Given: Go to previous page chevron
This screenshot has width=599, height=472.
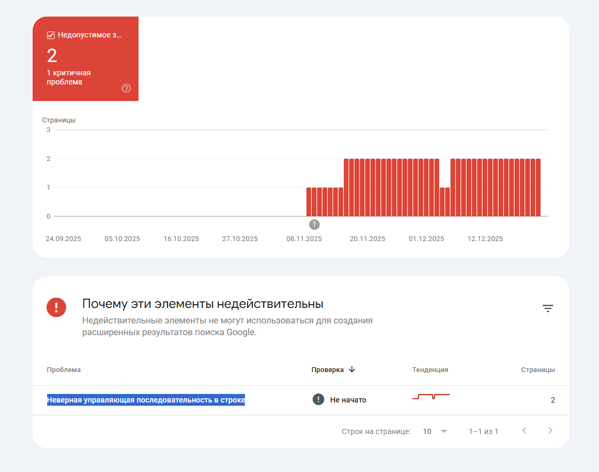Looking at the screenshot, I should (525, 430).
